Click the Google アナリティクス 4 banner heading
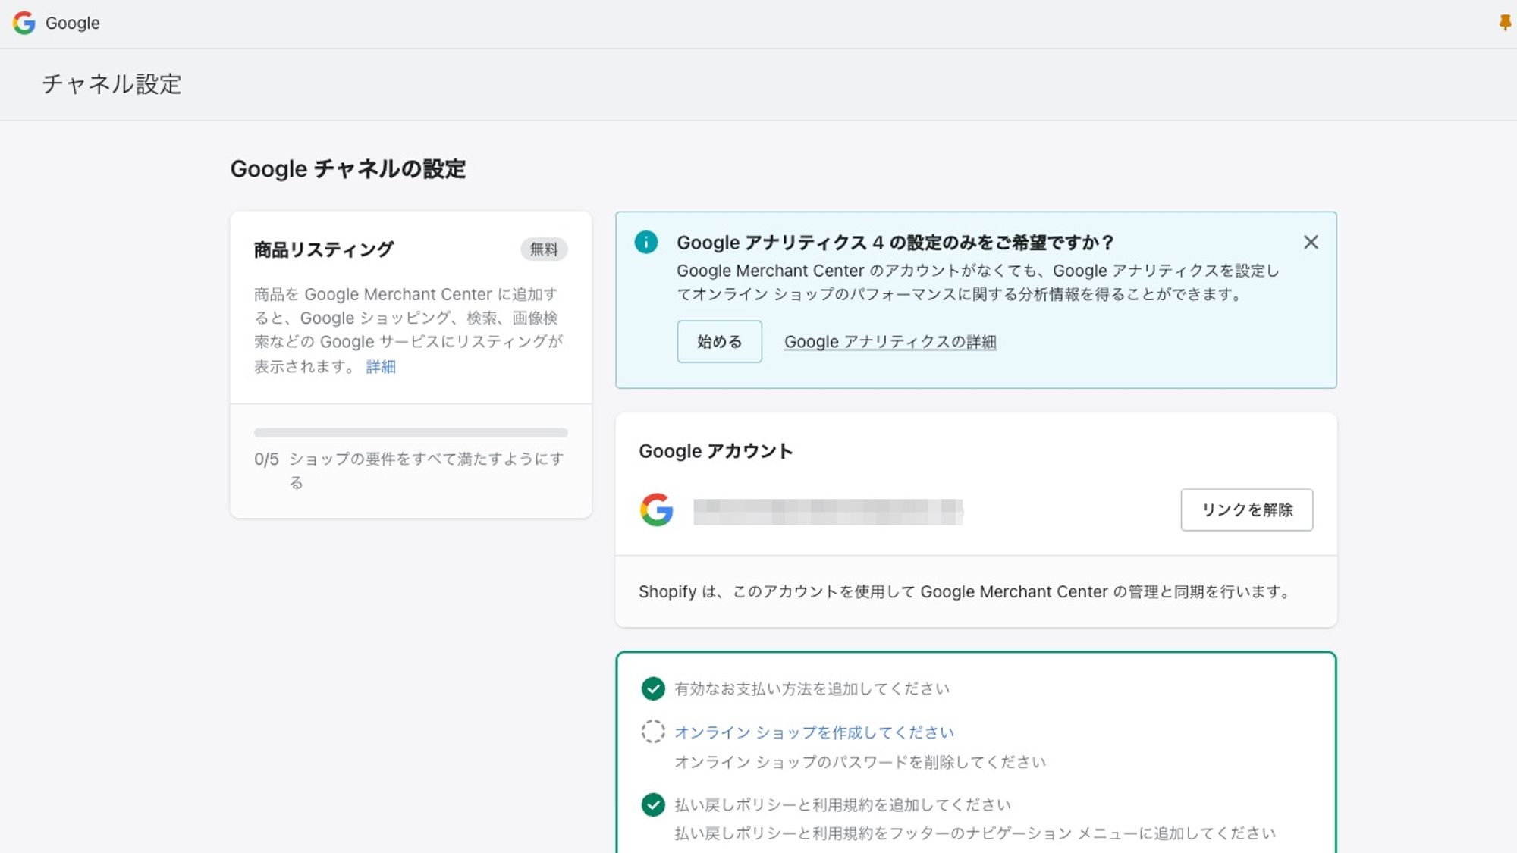The image size is (1517, 853). point(895,243)
